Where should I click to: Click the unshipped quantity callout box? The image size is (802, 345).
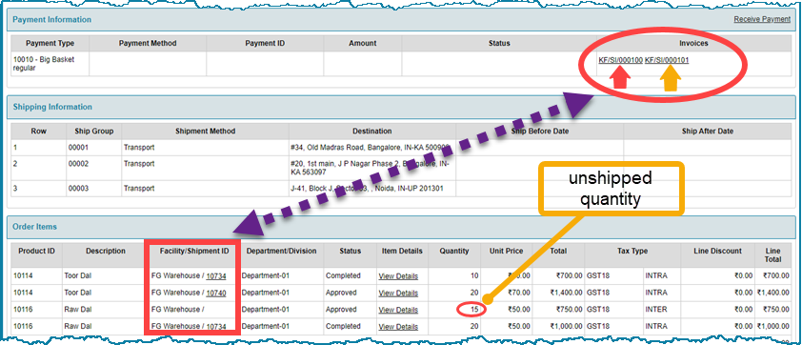[x=611, y=188]
